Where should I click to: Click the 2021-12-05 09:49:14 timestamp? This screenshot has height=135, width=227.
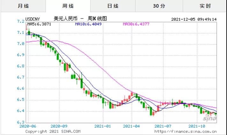coord(194,19)
